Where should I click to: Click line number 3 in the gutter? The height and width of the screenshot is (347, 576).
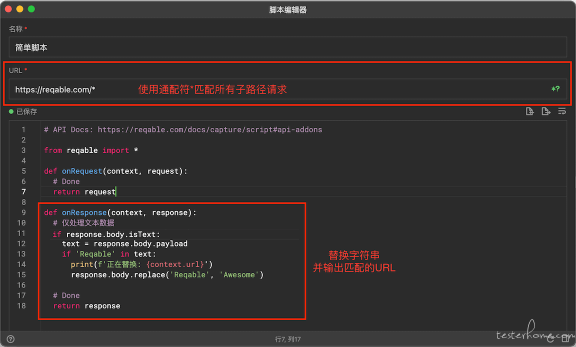click(23, 150)
